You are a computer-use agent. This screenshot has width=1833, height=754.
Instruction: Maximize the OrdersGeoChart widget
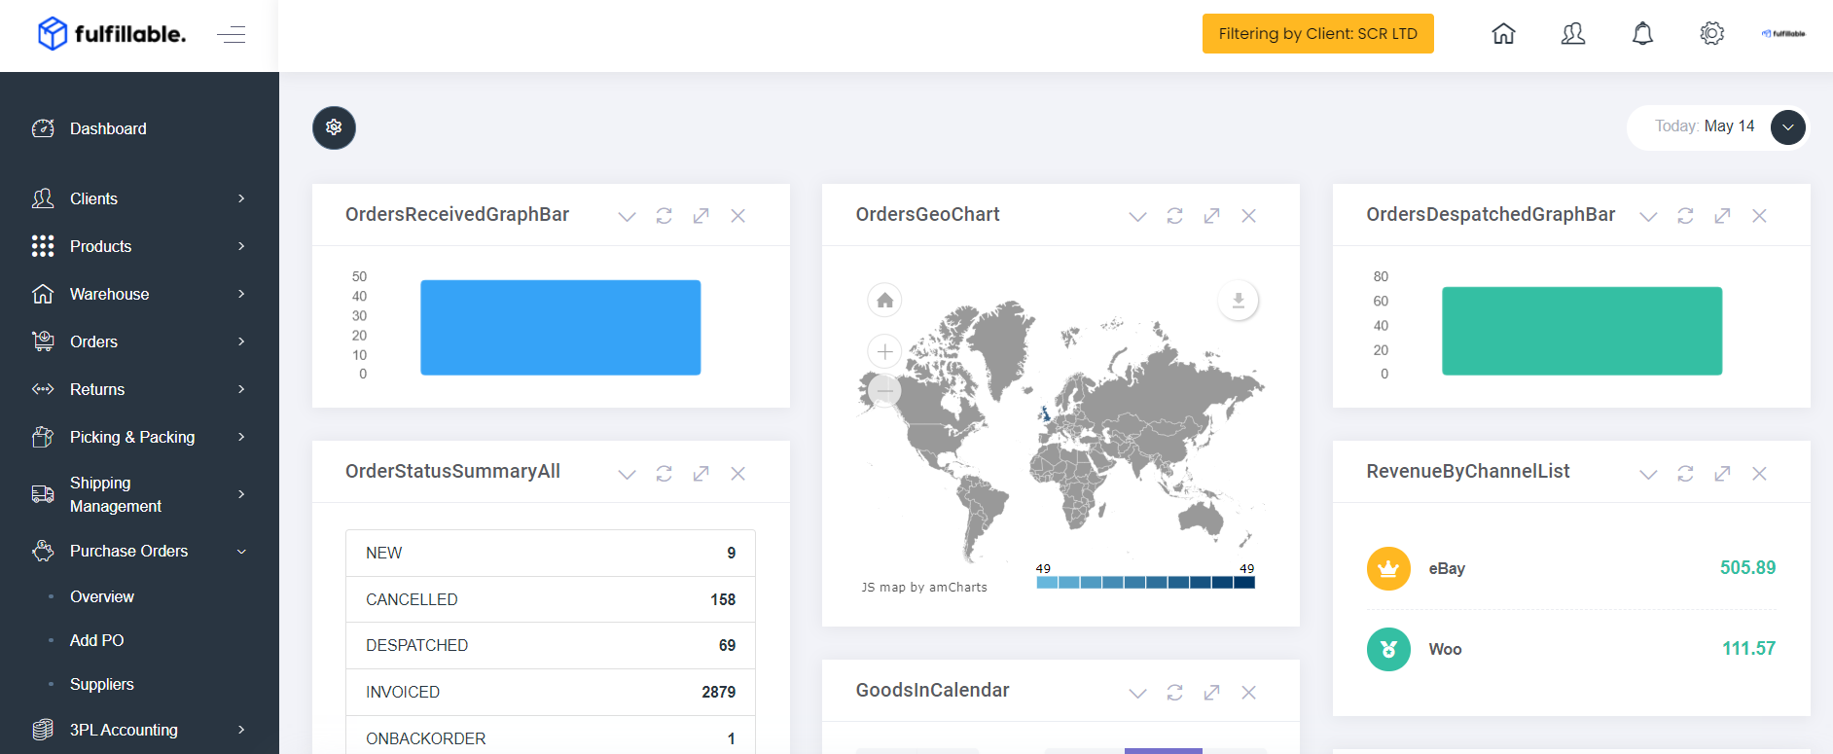(x=1212, y=216)
